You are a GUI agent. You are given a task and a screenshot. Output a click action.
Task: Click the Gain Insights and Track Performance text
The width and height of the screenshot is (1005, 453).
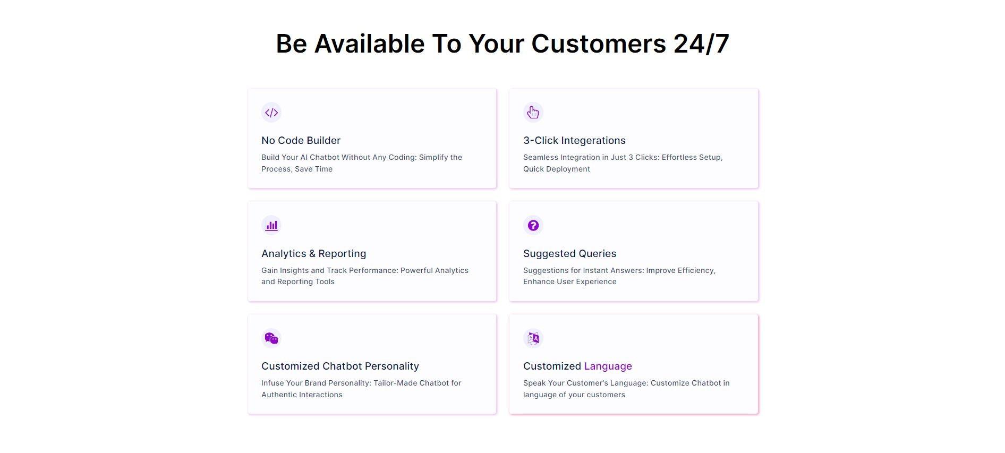tap(364, 276)
